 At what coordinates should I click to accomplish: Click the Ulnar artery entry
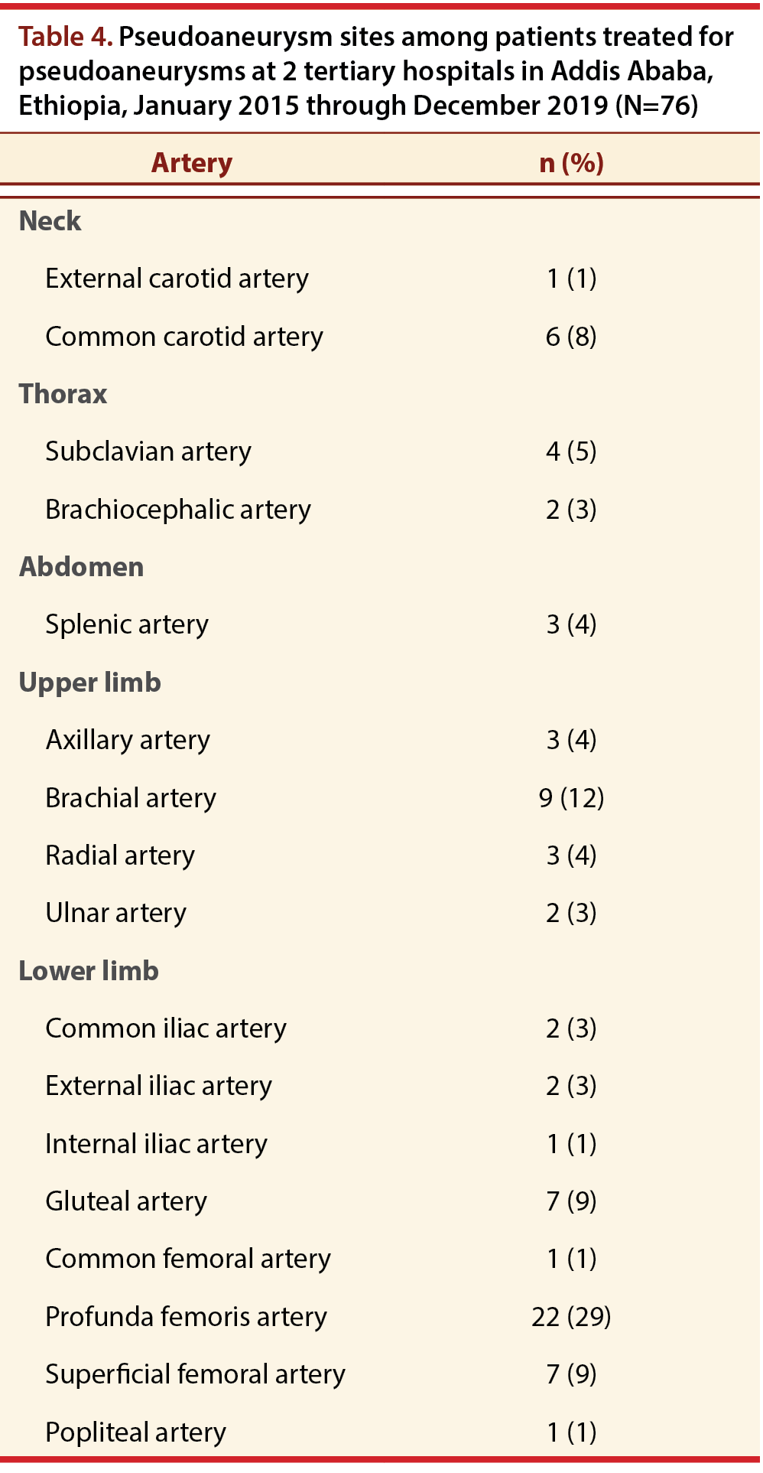click(x=115, y=912)
